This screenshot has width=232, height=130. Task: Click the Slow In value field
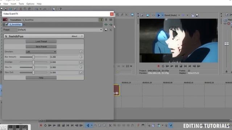[x=64, y=67]
